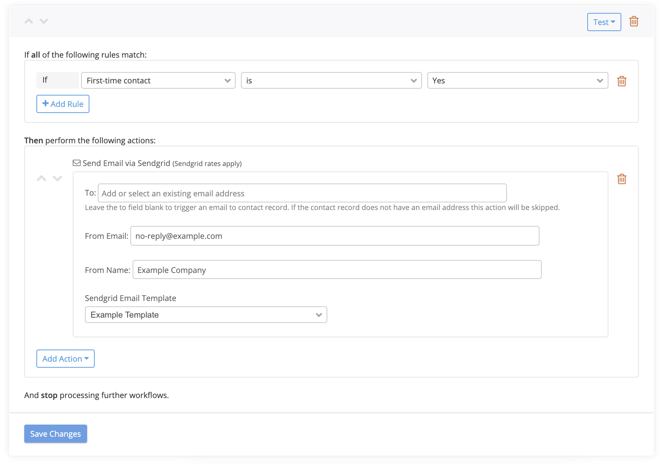Screen dimensions: 663x464
Task: Move the workflow down using the down chevron
Action: (44, 22)
